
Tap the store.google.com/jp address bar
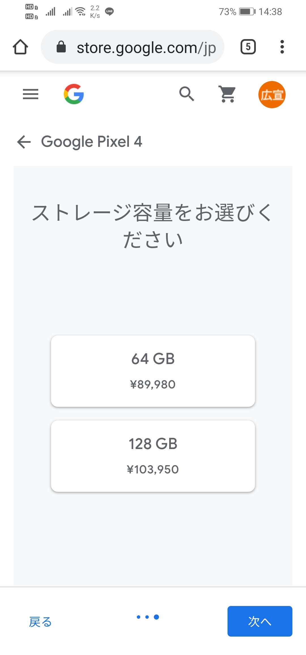pyautogui.click(x=146, y=48)
